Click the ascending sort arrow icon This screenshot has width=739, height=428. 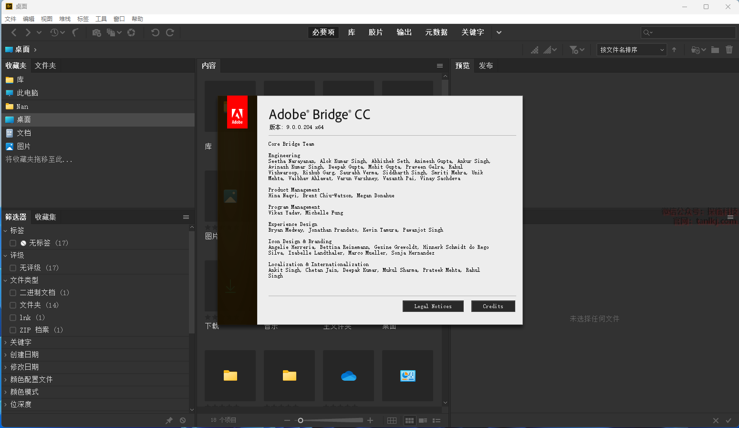(x=674, y=50)
